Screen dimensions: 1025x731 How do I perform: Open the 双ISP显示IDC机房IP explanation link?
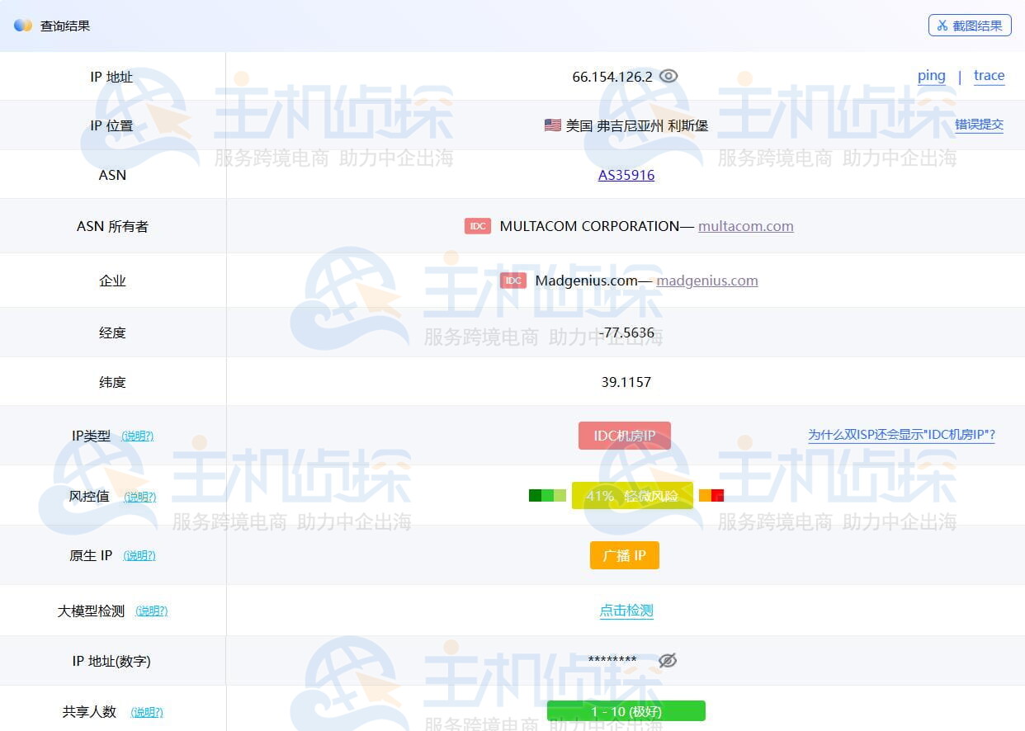[901, 435]
